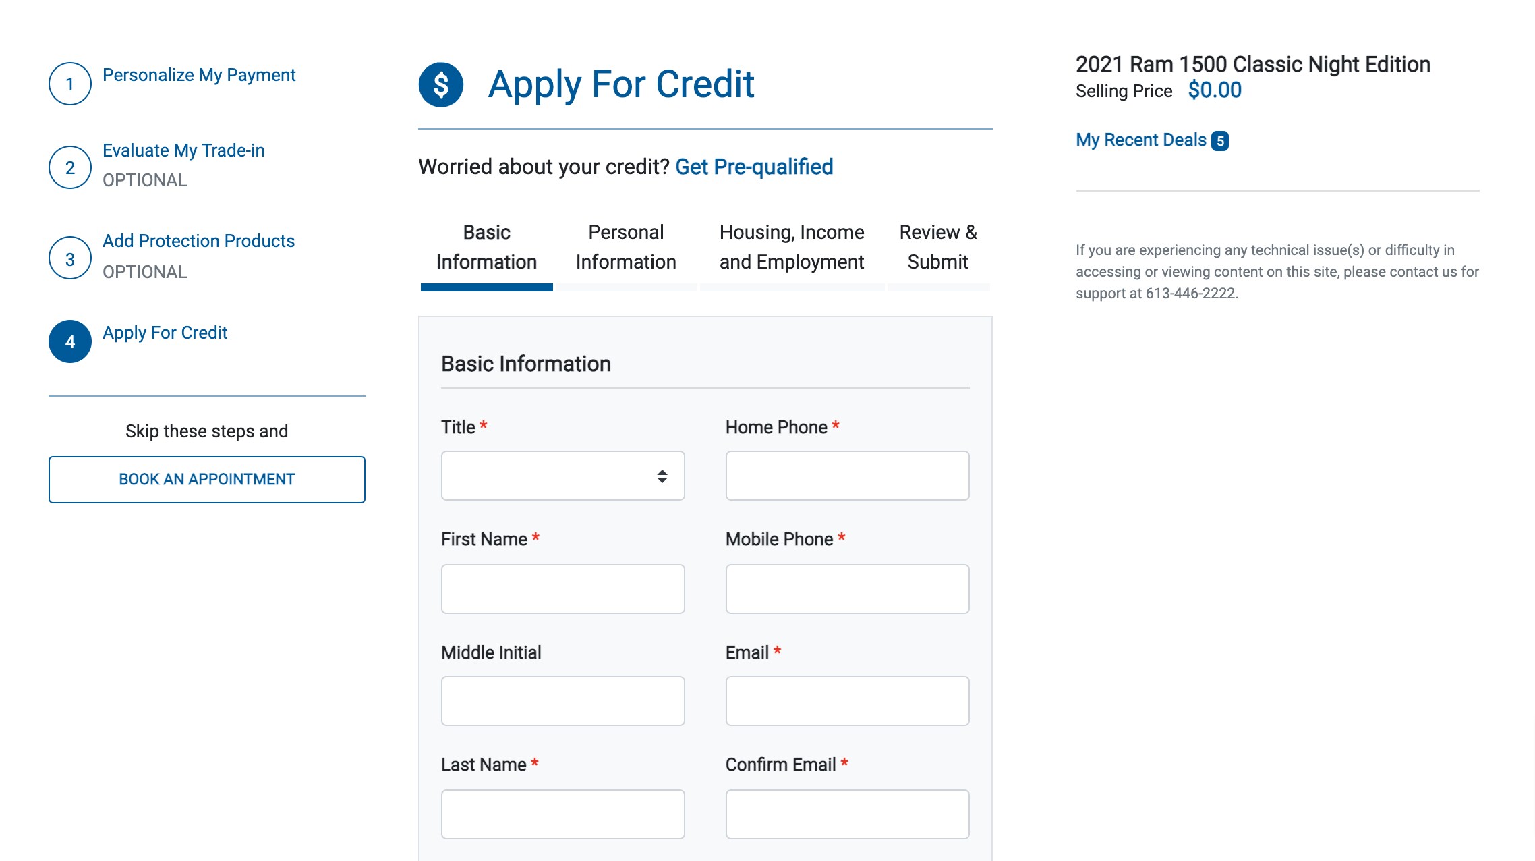Click the filled step 4 circle icon
The image size is (1535, 861).
pyautogui.click(x=70, y=341)
